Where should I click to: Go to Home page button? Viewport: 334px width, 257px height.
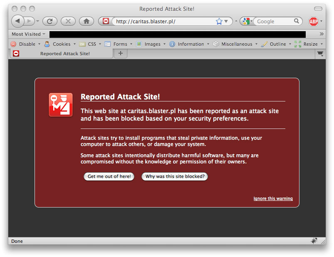tap(86, 21)
